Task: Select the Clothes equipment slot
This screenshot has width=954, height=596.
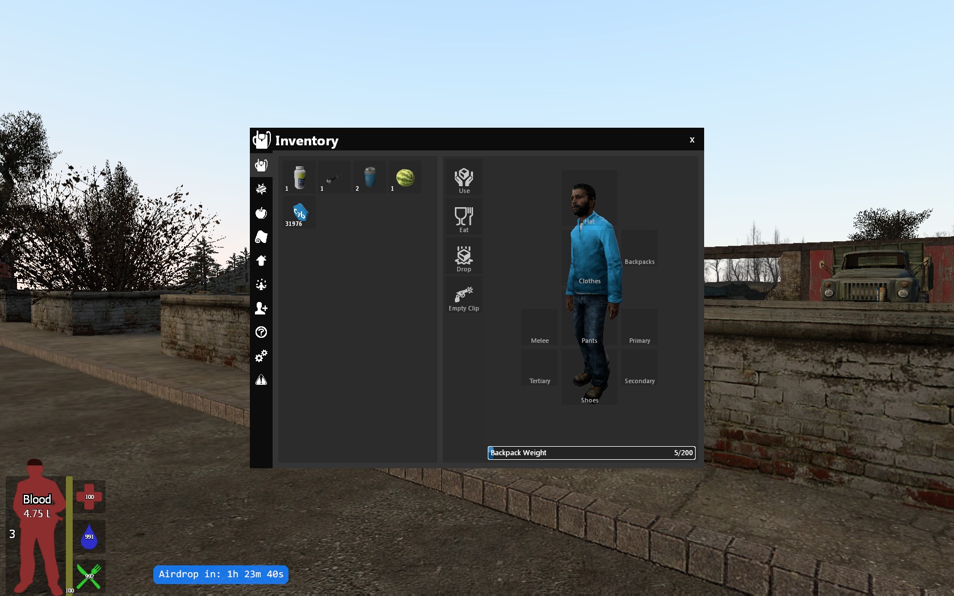Action: tap(589, 258)
